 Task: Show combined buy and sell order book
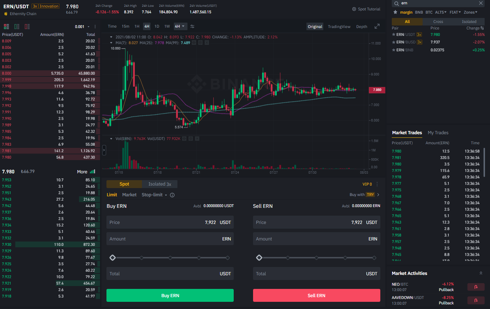point(6,27)
